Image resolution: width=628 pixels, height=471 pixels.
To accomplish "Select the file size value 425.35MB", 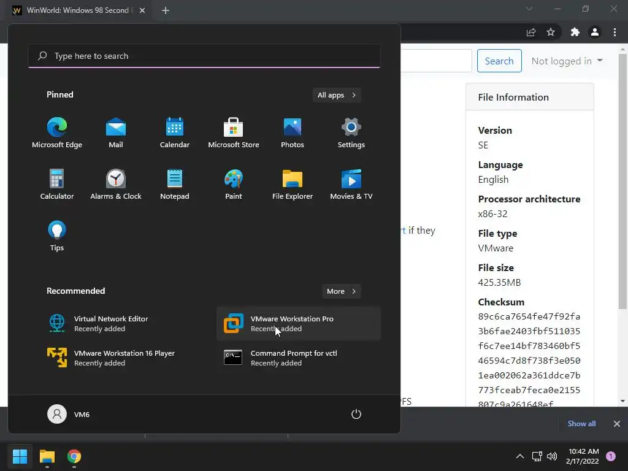I will [x=499, y=282].
